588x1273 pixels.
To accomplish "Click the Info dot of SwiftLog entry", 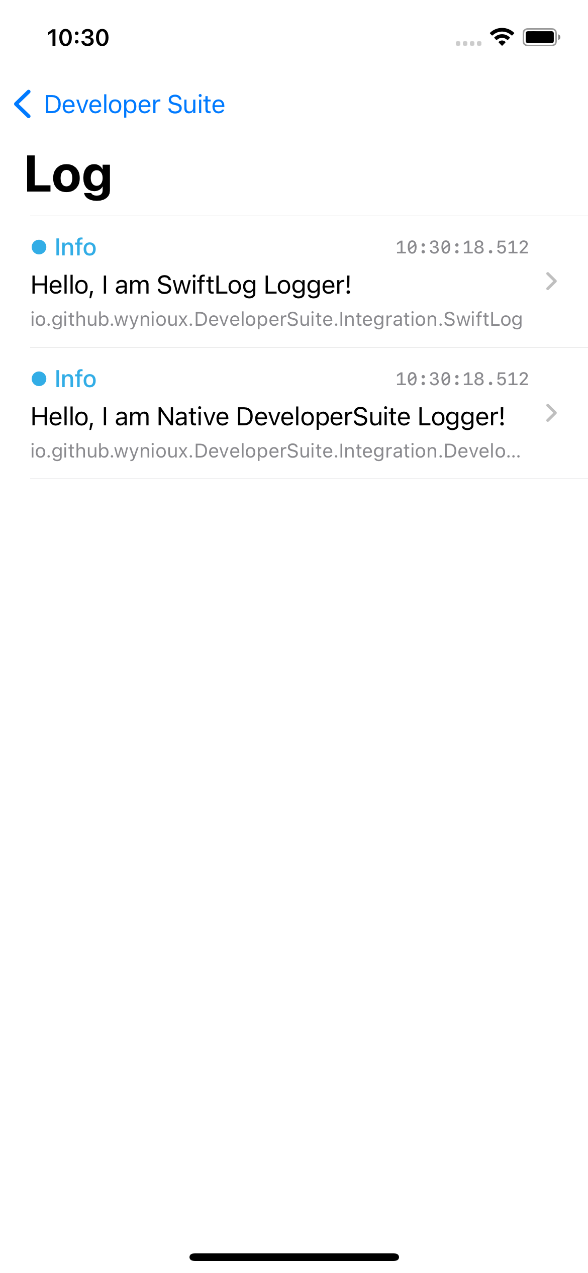I will [39, 247].
